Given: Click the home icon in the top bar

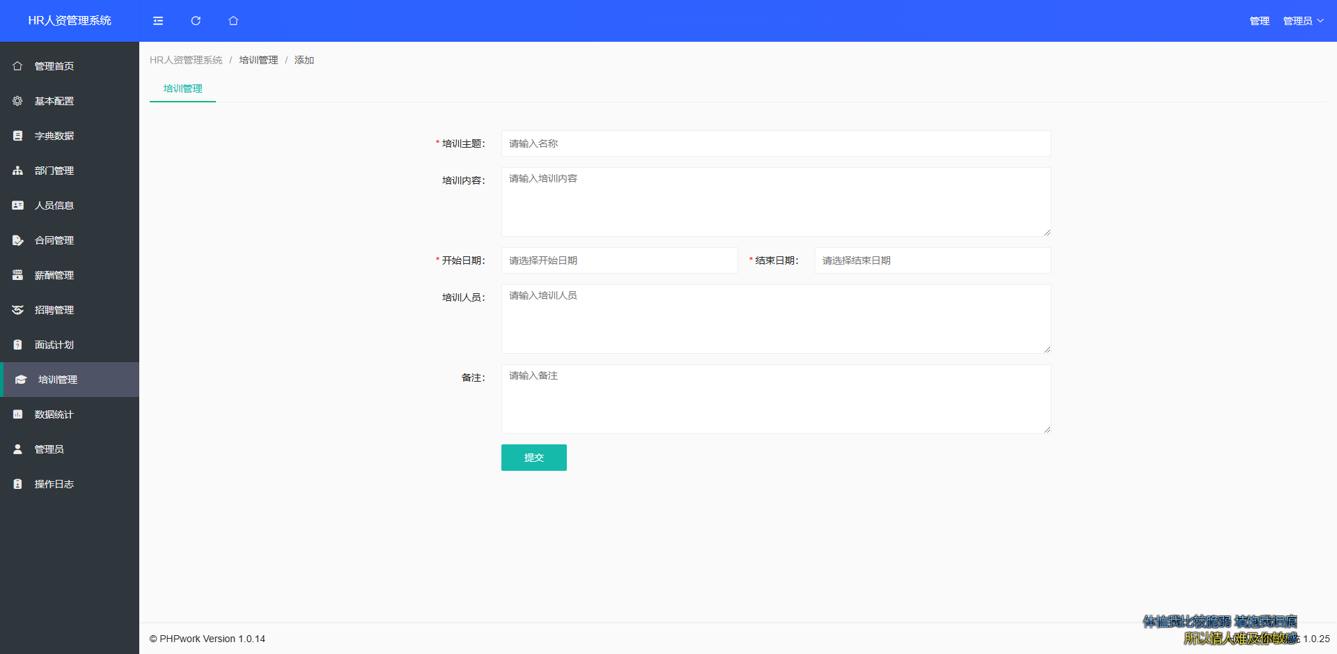Looking at the screenshot, I should pyautogui.click(x=233, y=21).
